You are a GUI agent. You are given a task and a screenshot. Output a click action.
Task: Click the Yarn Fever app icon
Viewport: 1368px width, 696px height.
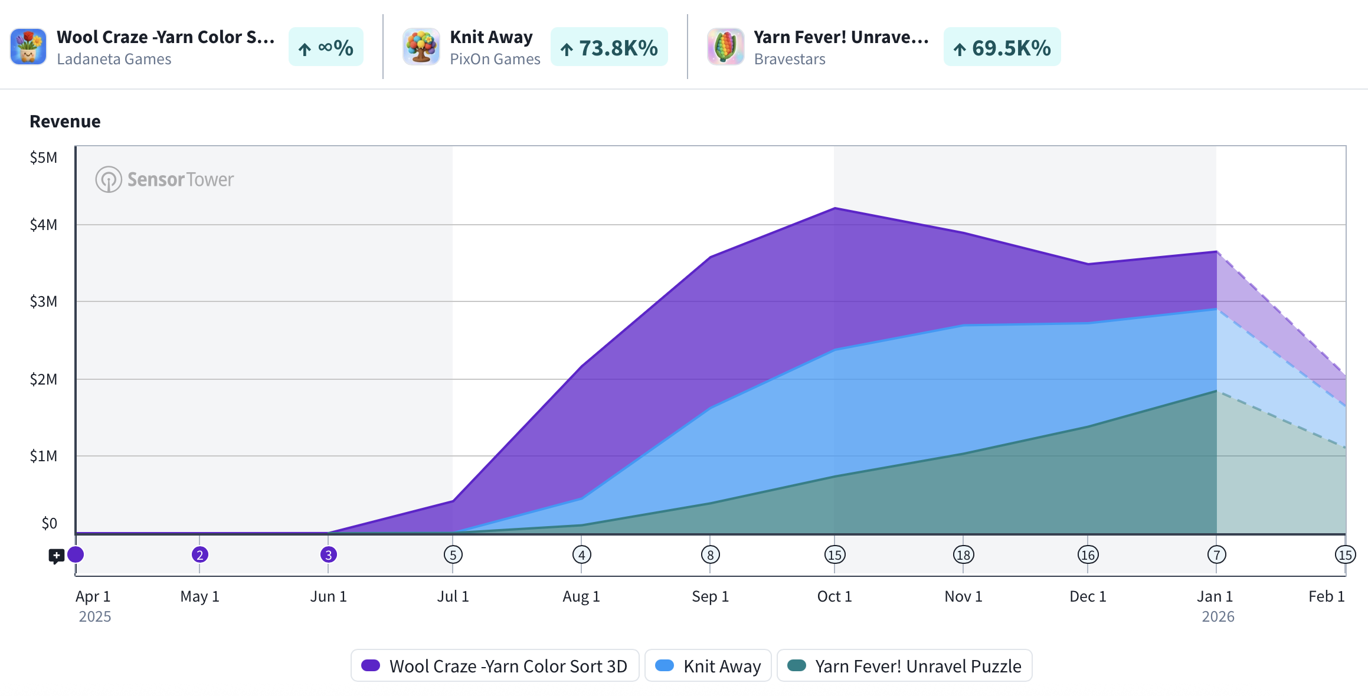(725, 47)
